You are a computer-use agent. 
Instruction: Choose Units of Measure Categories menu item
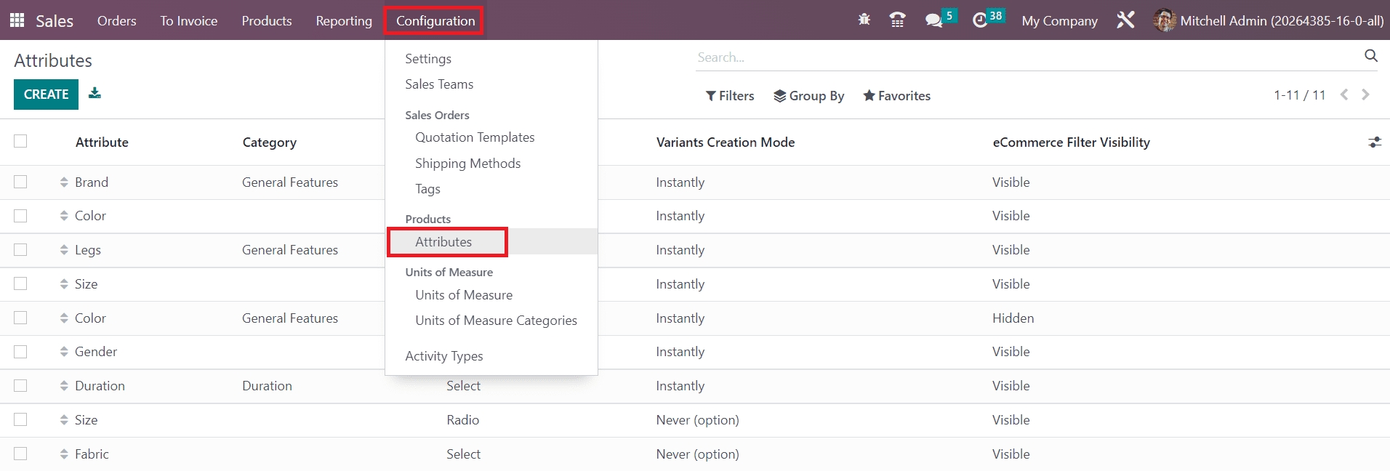[496, 321]
